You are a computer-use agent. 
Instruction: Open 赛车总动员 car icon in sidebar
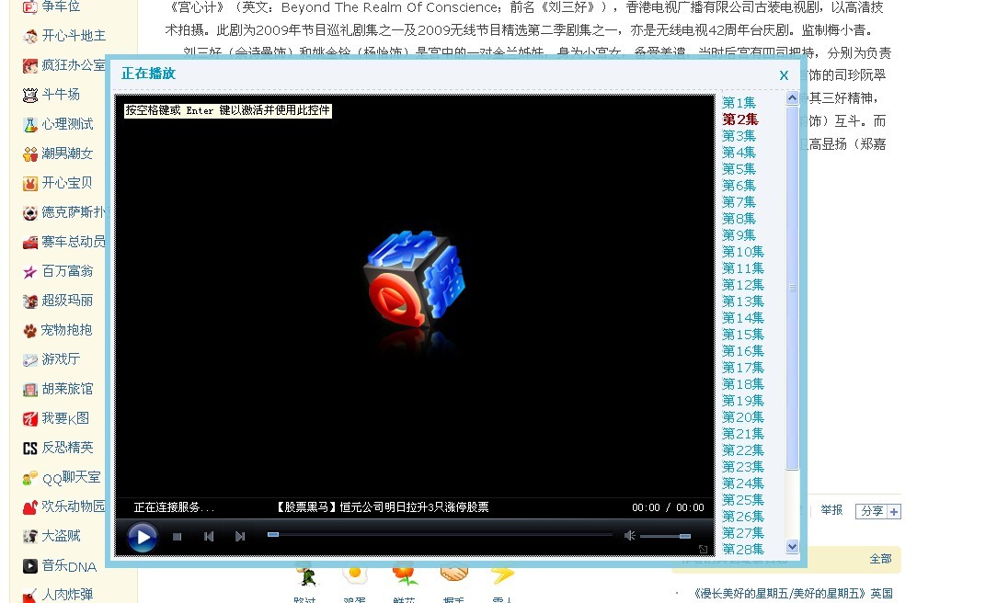pyautogui.click(x=29, y=242)
